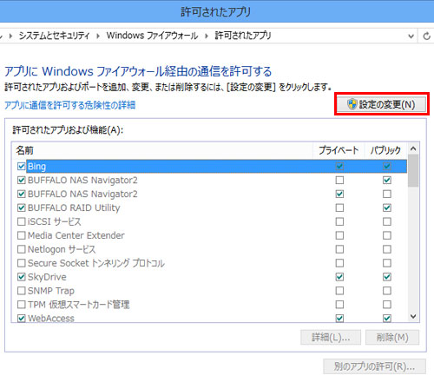Click the shield icon on 設定の変更 button
Viewport: 434px width, 382px height.
point(352,104)
